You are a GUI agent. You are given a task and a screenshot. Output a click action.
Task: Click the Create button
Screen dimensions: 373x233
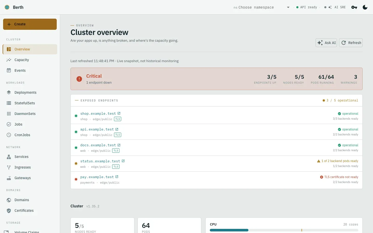30,24
